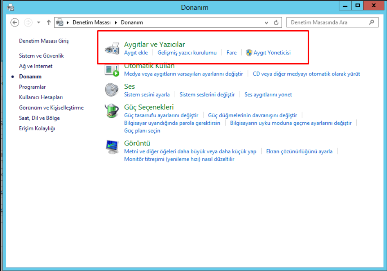The image size is (387, 271).
Task: Click CD veya diğer medyayı otomatik olarak yürüt
Action: tap(306, 74)
